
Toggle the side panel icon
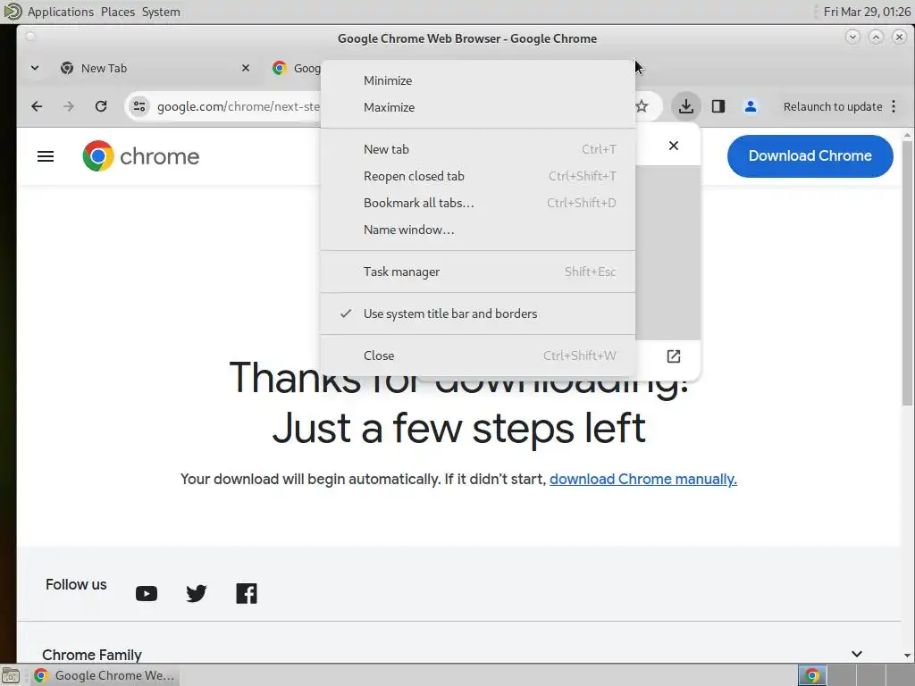(x=718, y=106)
